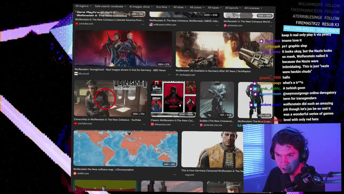The image size is (344, 194).
Task: Click chat username @ronin__7565
Action: click(270, 78)
